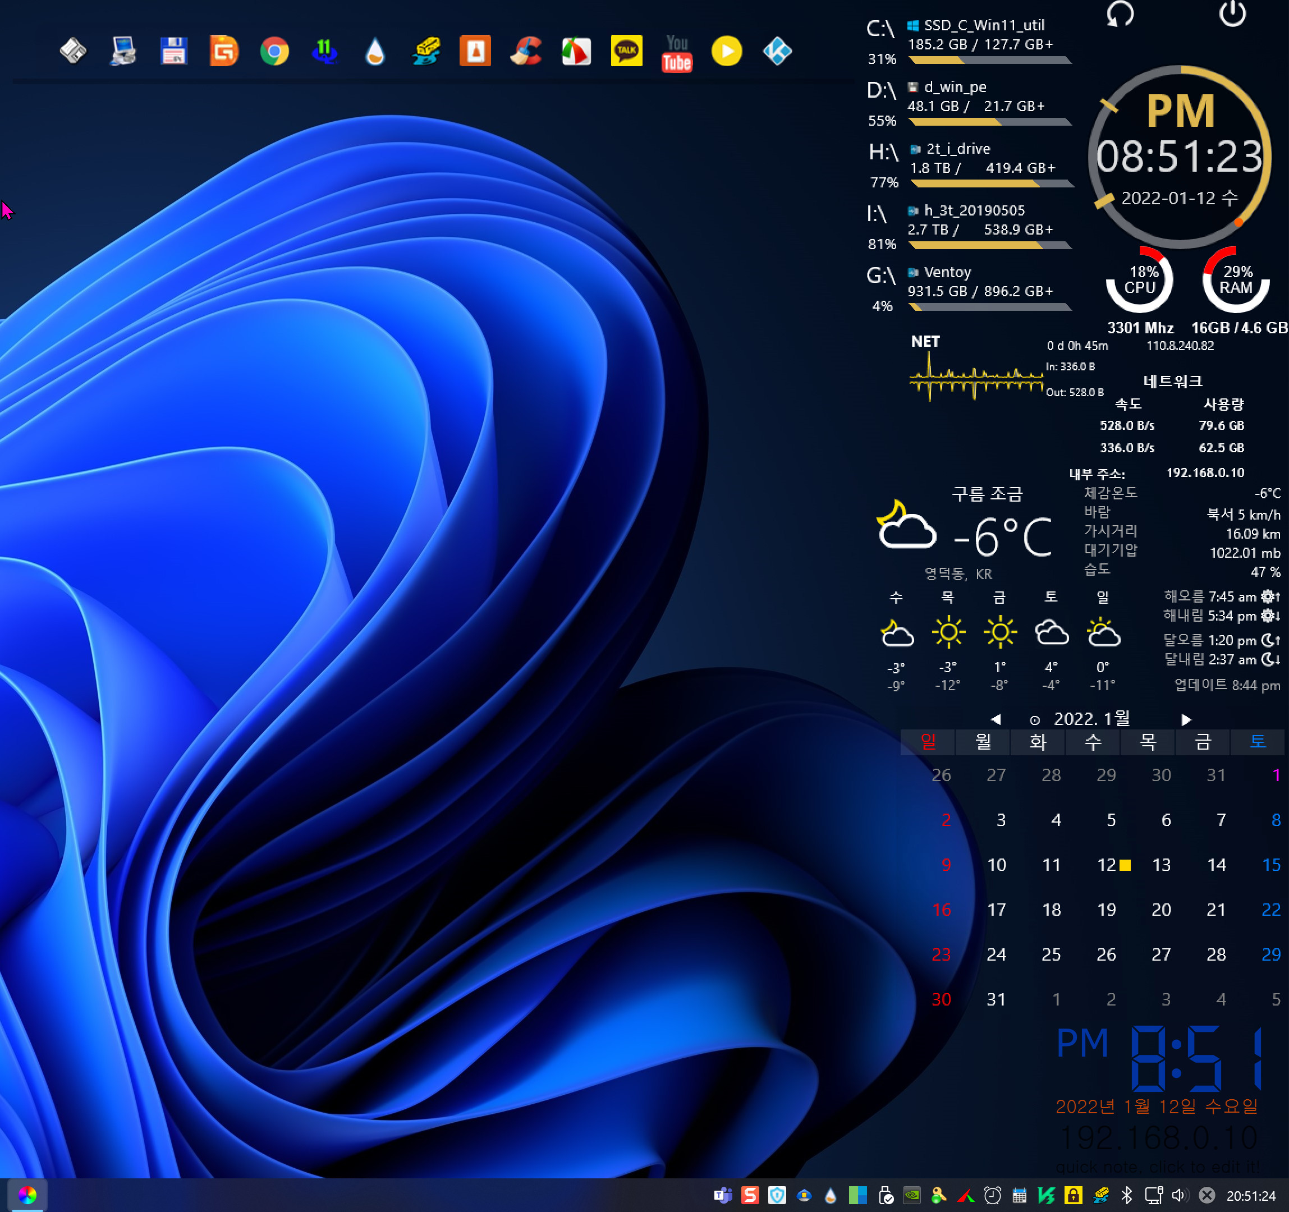Image resolution: width=1289 pixels, height=1212 pixels.
Task: Launch CCleaner from the top dock
Action: pos(526,51)
